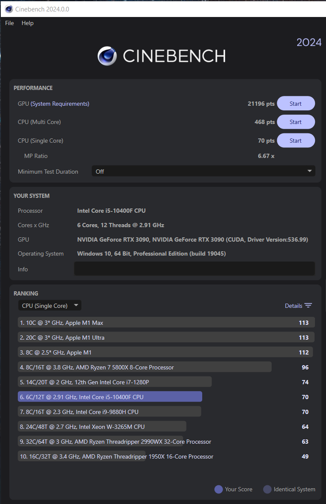Click the 21196 pts GPU score
The width and height of the screenshot is (326, 504).
pos(261,104)
